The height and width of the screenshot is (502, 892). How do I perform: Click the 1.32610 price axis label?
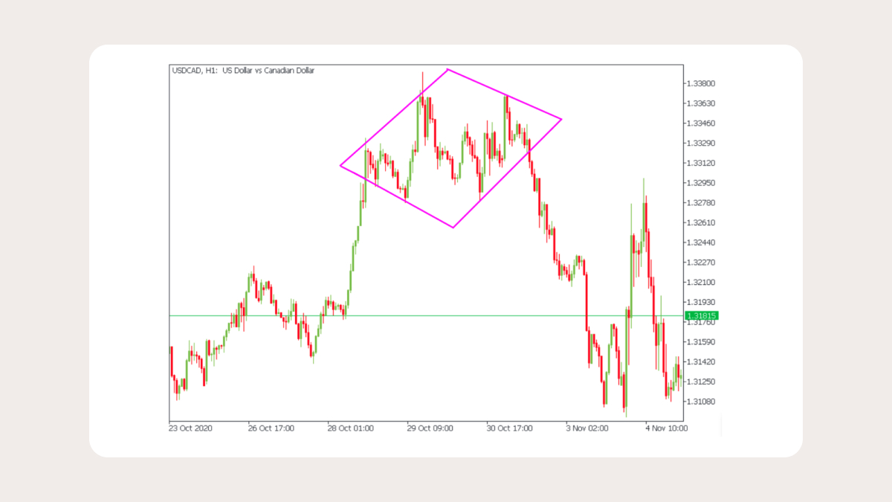(702, 222)
